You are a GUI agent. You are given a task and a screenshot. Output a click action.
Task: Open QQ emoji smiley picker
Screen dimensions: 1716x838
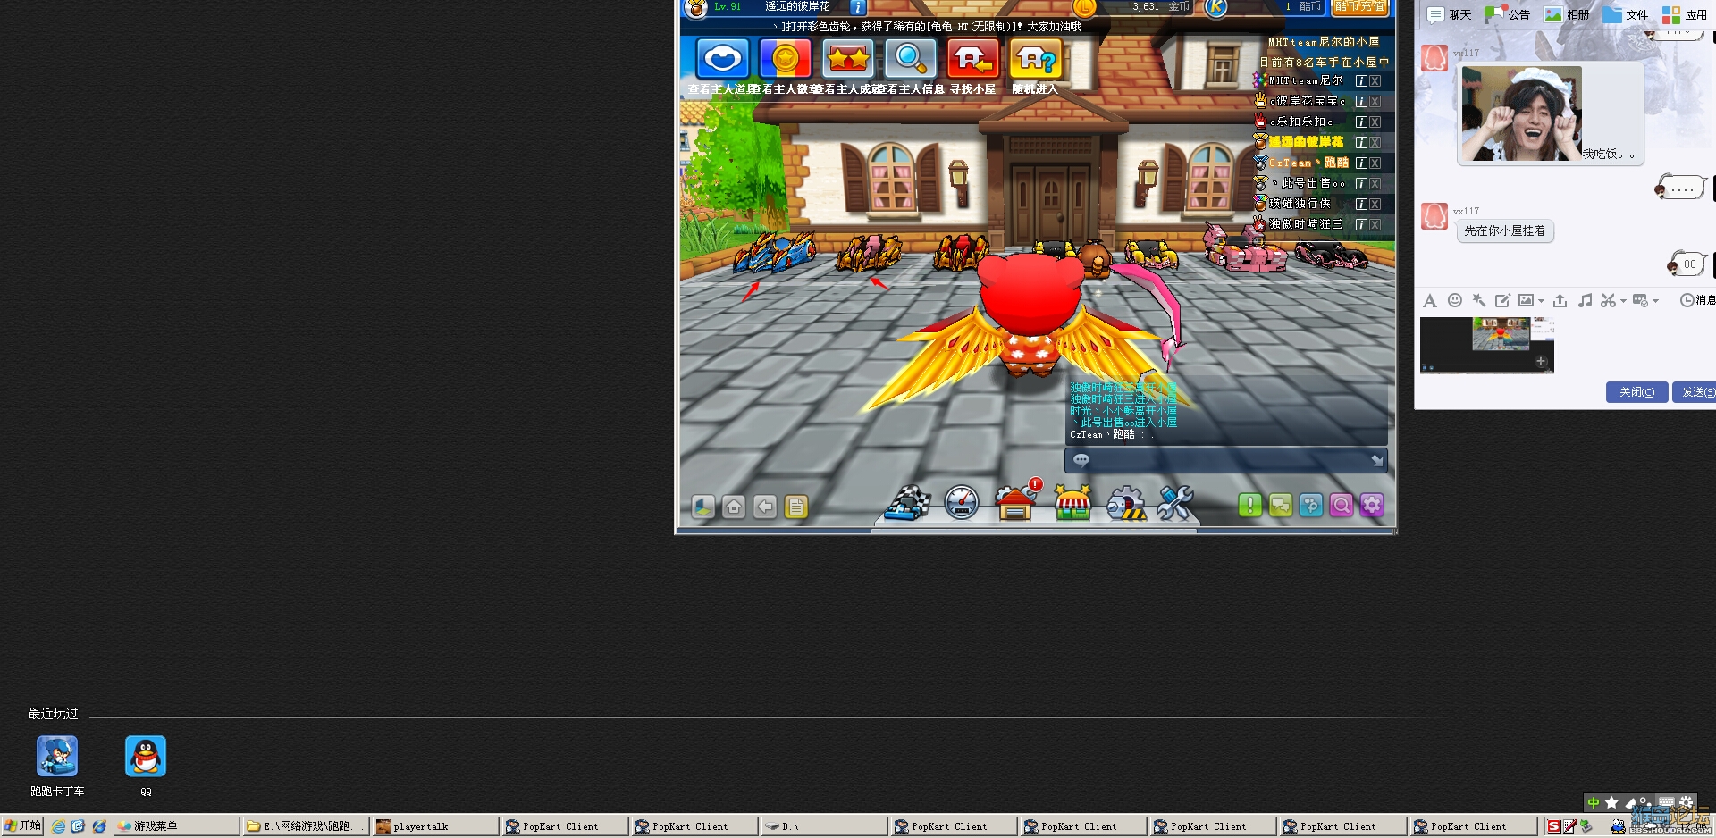(1455, 301)
